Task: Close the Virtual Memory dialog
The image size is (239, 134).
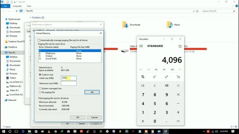Action: tap(101, 33)
